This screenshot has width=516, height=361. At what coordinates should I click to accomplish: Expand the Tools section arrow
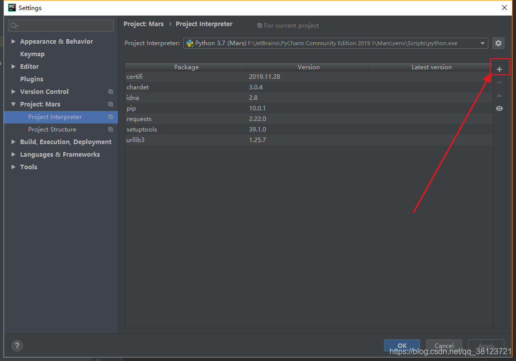click(13, 167)
